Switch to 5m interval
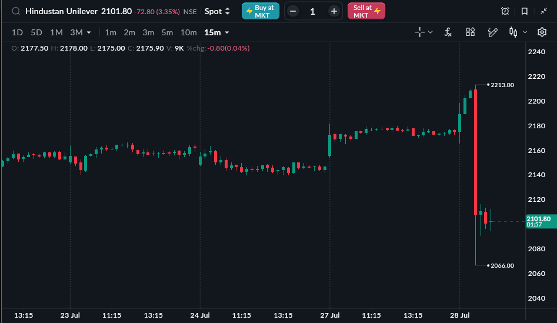Screen dimensions: 557x323 click(x=167, y=33)
